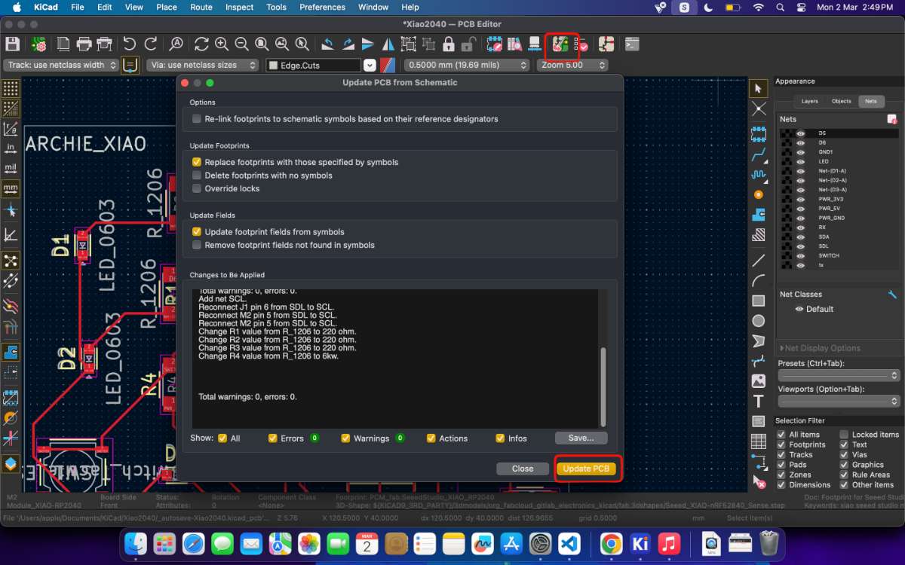Open the Preferences menu
Image resolution: width=905 pixels, height=565 pixels.
(x=322, y=7)
